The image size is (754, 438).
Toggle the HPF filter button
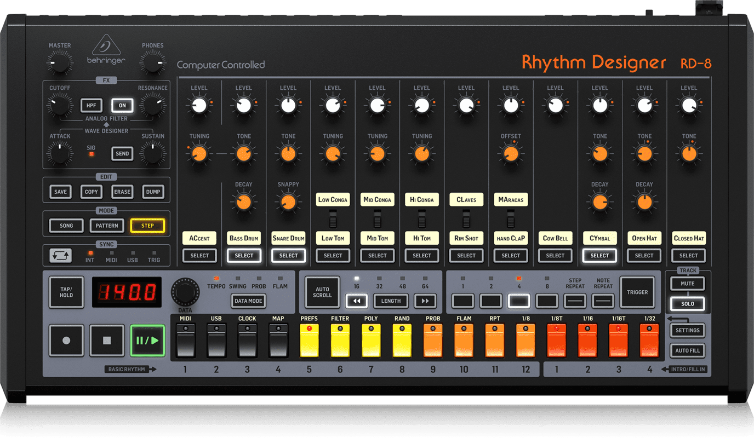[92, 105]
